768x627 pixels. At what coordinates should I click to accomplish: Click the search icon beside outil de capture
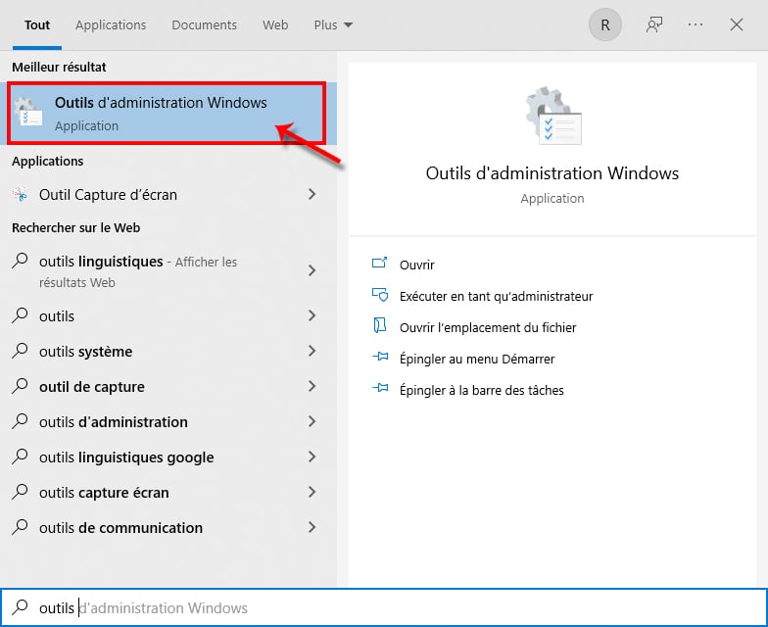[20, 386]
